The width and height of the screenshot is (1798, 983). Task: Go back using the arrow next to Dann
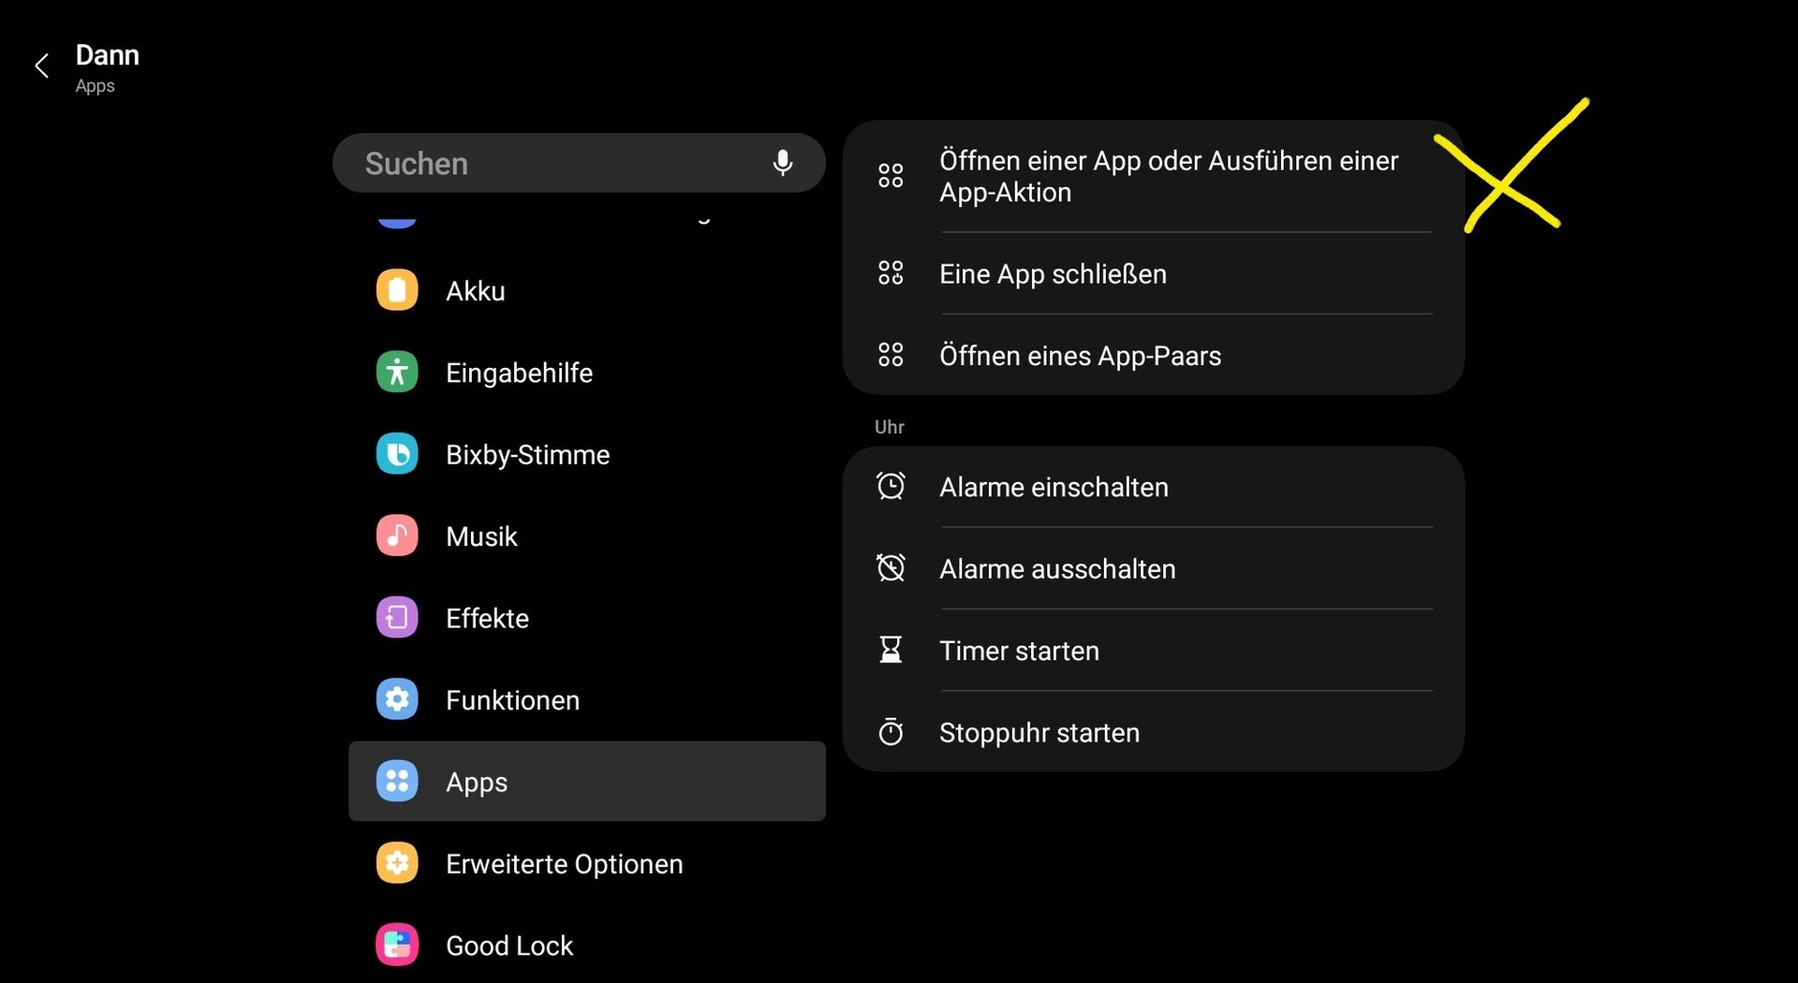41,66
